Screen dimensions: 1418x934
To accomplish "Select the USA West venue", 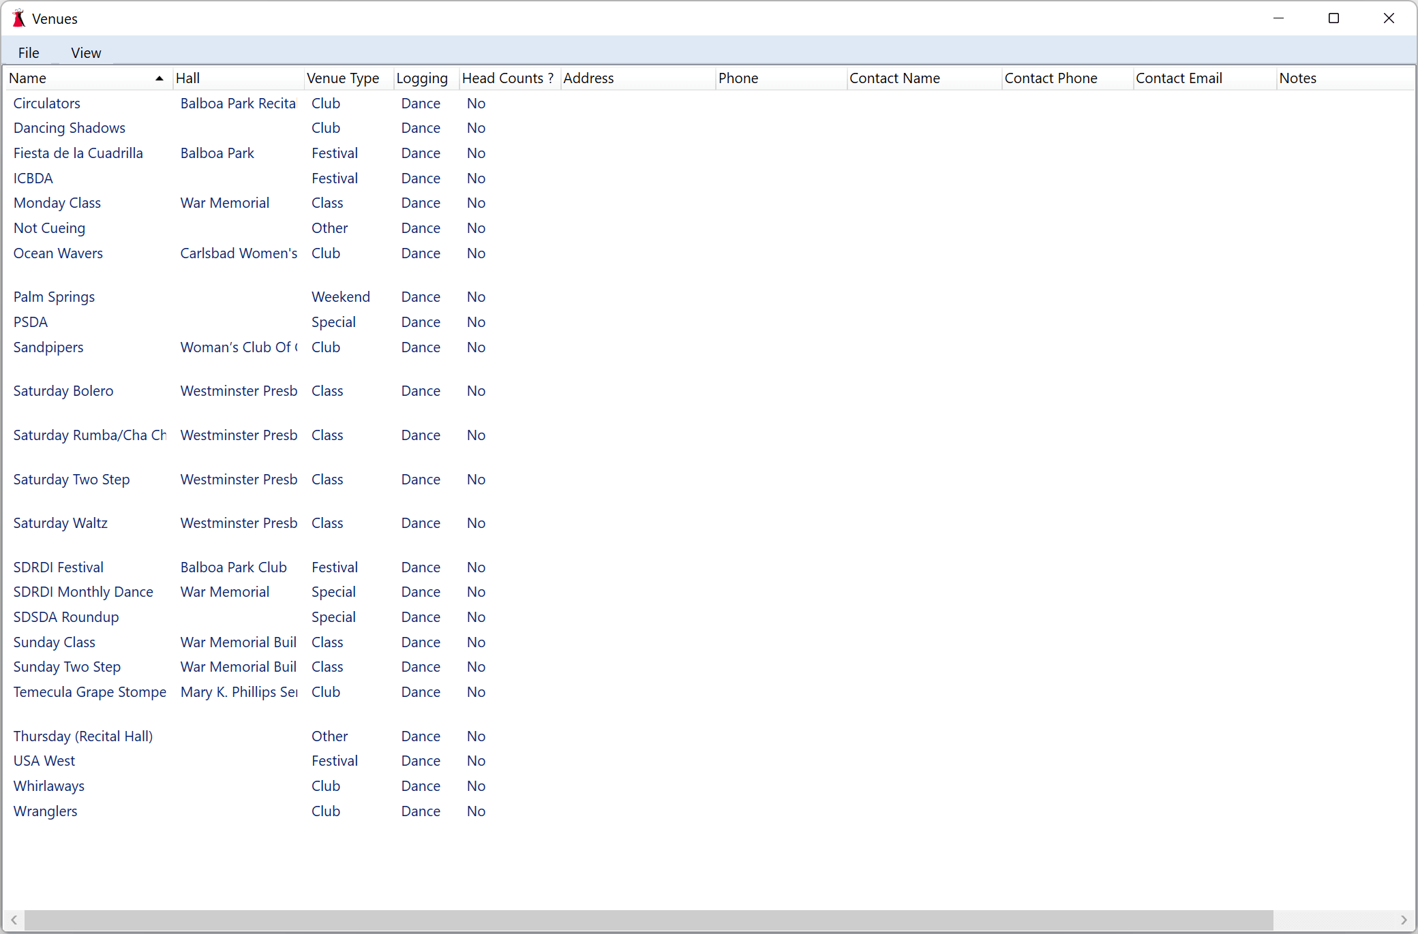I will [x=44, y=761].
